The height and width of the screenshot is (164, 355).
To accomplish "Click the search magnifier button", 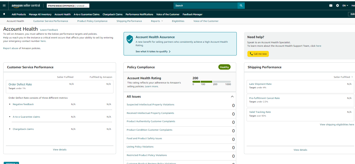I will (x=241, y=6).
